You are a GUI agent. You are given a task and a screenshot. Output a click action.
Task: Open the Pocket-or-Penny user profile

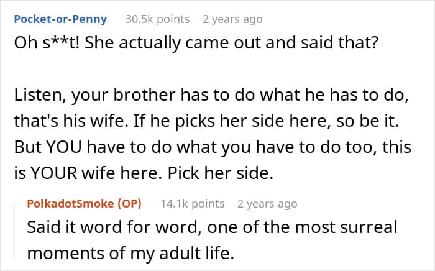(x=60, y=19)
